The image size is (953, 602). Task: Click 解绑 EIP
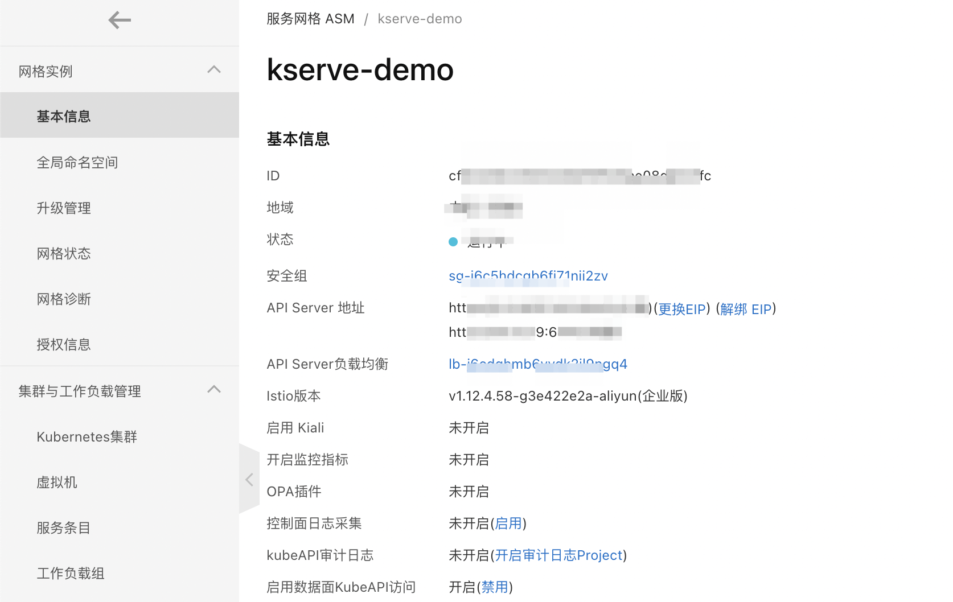click(746, 309)
